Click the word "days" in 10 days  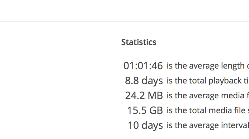152,125
